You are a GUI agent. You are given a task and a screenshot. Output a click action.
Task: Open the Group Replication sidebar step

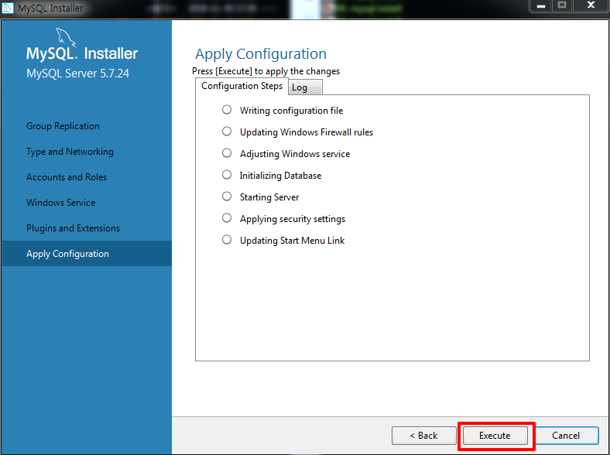coord(63,126)
